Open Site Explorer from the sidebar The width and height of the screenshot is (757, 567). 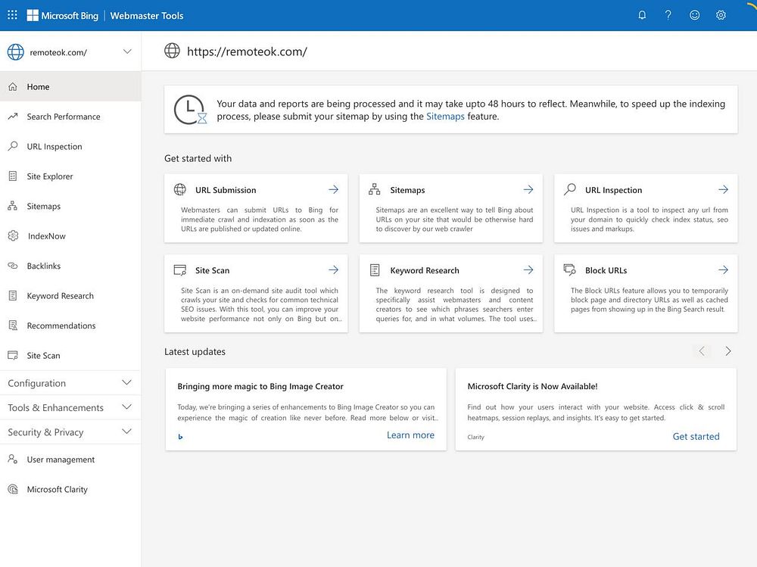[x=70, y=176]
